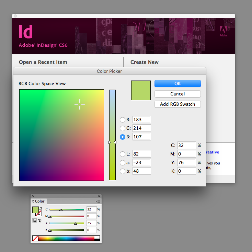Click Add RGB Swatch button
The height and width of the screenshot is (252, 252).
click(x=177, y=104)
